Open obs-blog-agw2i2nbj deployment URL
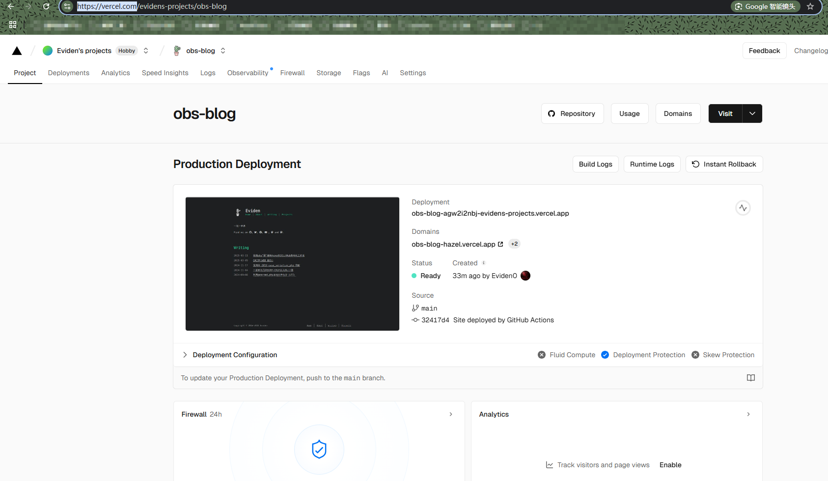828x481 pixels. tap(490, 213)
